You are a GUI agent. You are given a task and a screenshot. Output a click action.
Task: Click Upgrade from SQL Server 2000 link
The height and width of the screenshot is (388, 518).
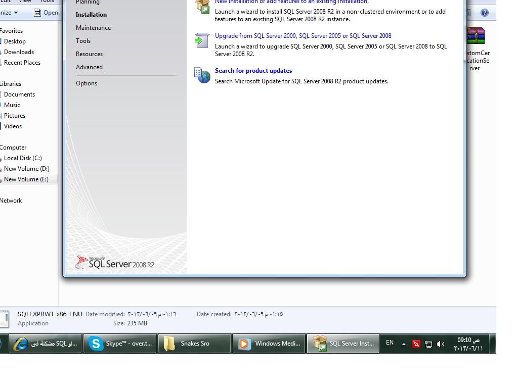pyautogui.click(x=303, y=36)
